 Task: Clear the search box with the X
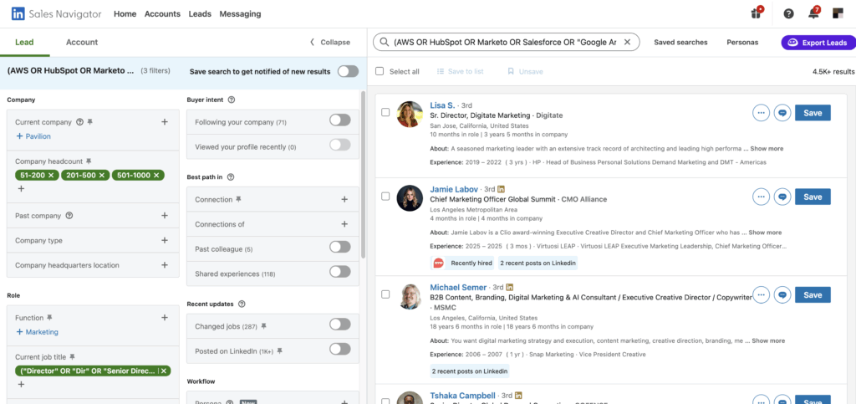tap(627, 42)
